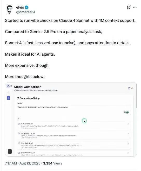The image size is (141, 171).
Task: Click the Grok explain icon on the tweet
Action: pyautogui.click(x=129, y=8)
